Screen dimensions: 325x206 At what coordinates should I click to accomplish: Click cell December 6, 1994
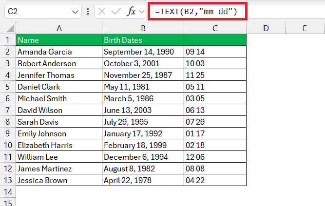tap(143, 157)
